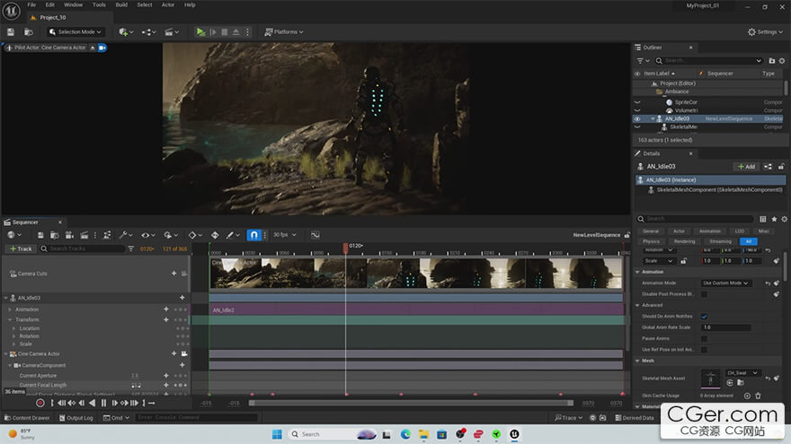Collapse the Mesh section in Details
The image size is (791, 444).
click(x=637, y=361)
